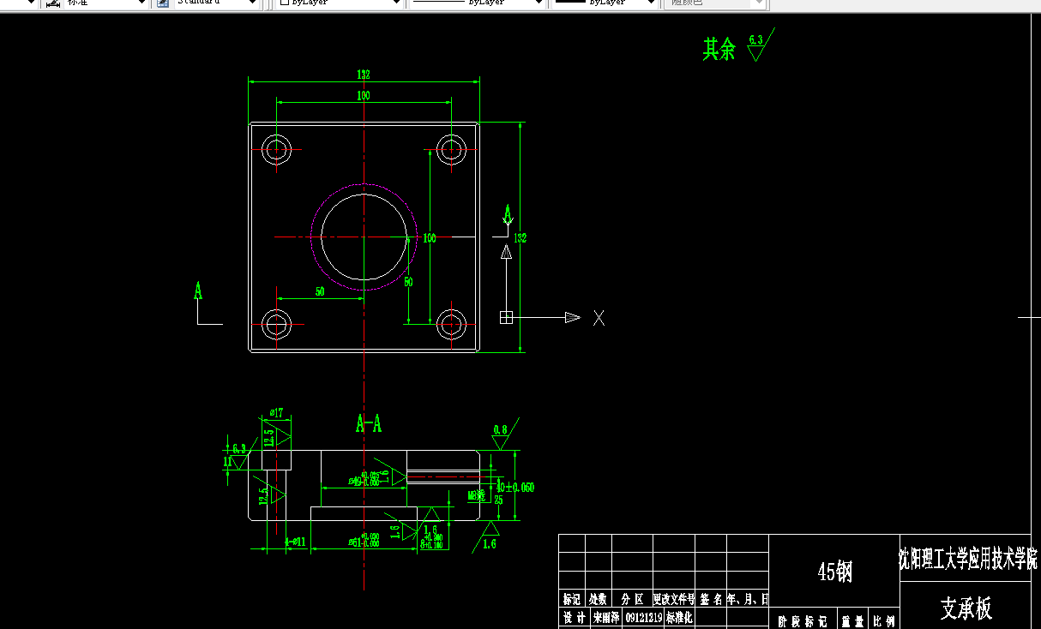Viewport: 1041px width, 629px height.
Task: Select the 09121219 number cell
Action: pos(642,618)
